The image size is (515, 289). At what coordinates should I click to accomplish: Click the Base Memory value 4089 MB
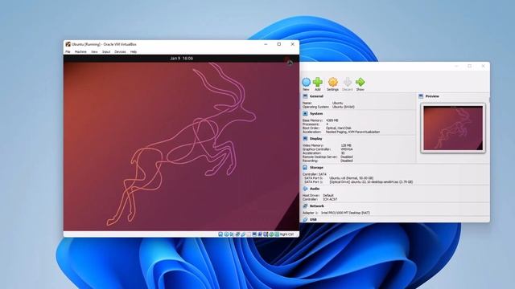click(x=332, y=120)
